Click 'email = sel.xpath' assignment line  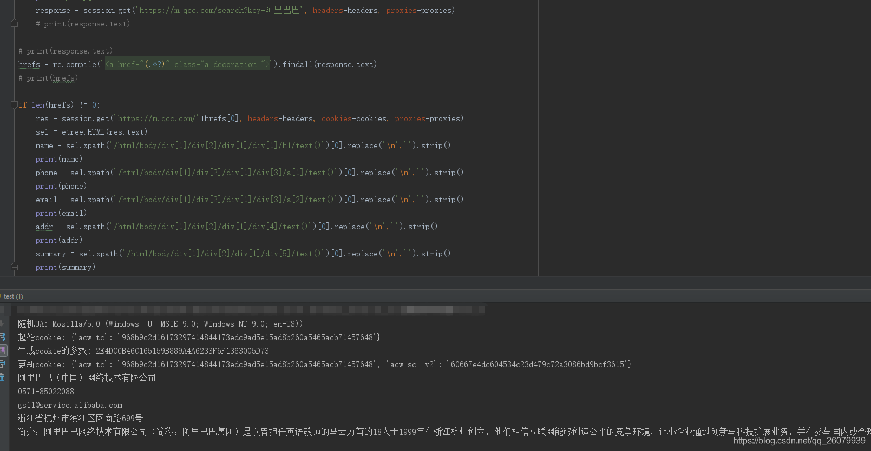click(250, 200)
